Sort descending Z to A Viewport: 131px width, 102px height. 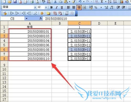tap(115, 2)
